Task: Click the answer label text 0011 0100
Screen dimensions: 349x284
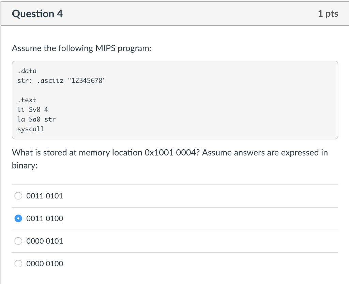Action: point(45,219)
